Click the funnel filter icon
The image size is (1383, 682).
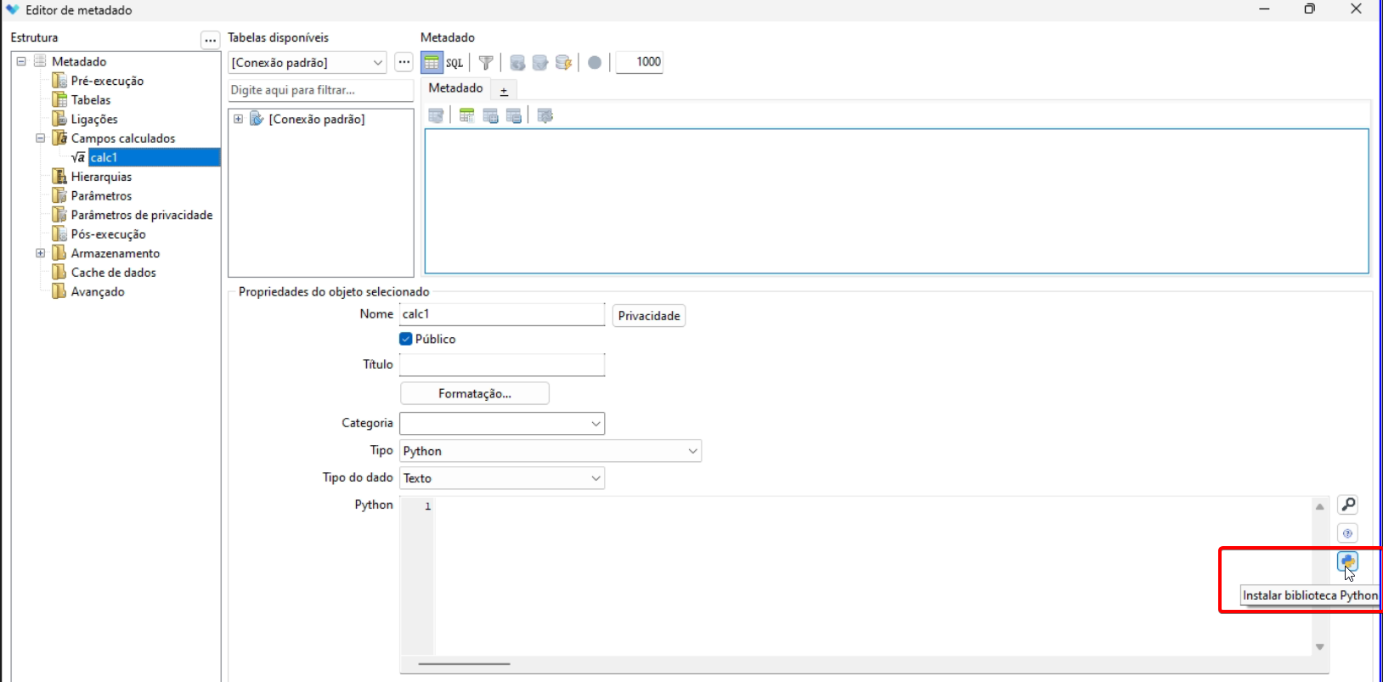[486, 63]
